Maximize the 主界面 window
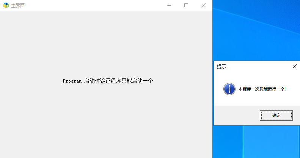300x158 pixels. click(x=186, y=5)
